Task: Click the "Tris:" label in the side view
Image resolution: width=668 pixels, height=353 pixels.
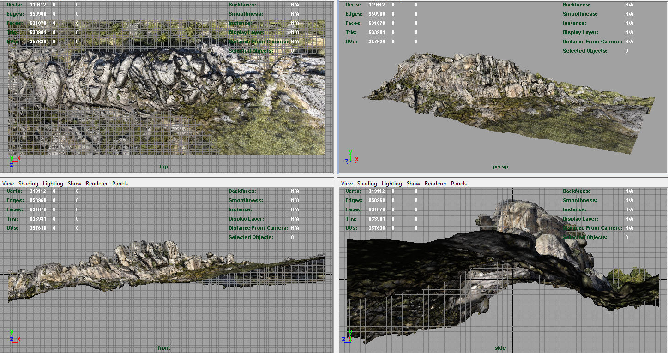Action: pyautogui.click(x=351, y=219)
